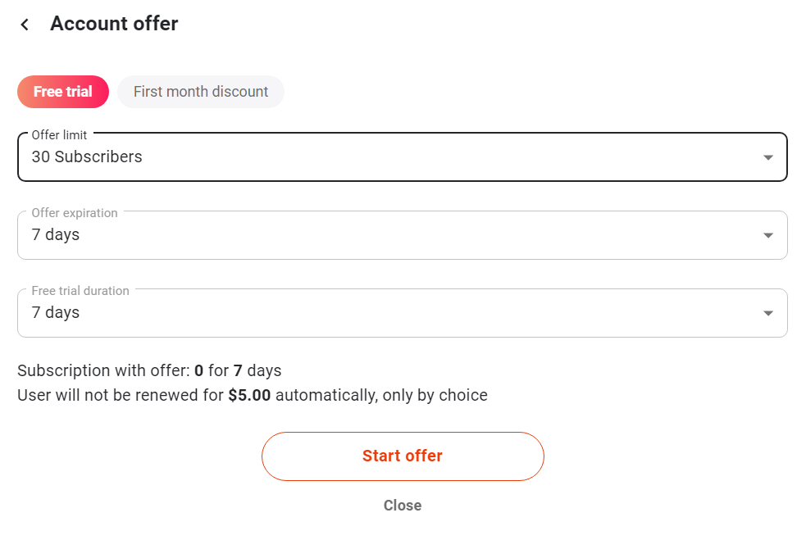Click the Free trial duration field label
Viewport: 806px width, 540px height.
pos(80,291)
